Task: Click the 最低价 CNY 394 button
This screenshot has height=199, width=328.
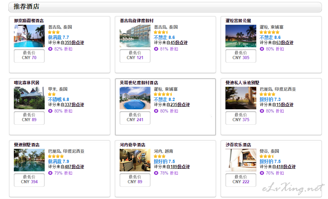Action: pos(29,180)
